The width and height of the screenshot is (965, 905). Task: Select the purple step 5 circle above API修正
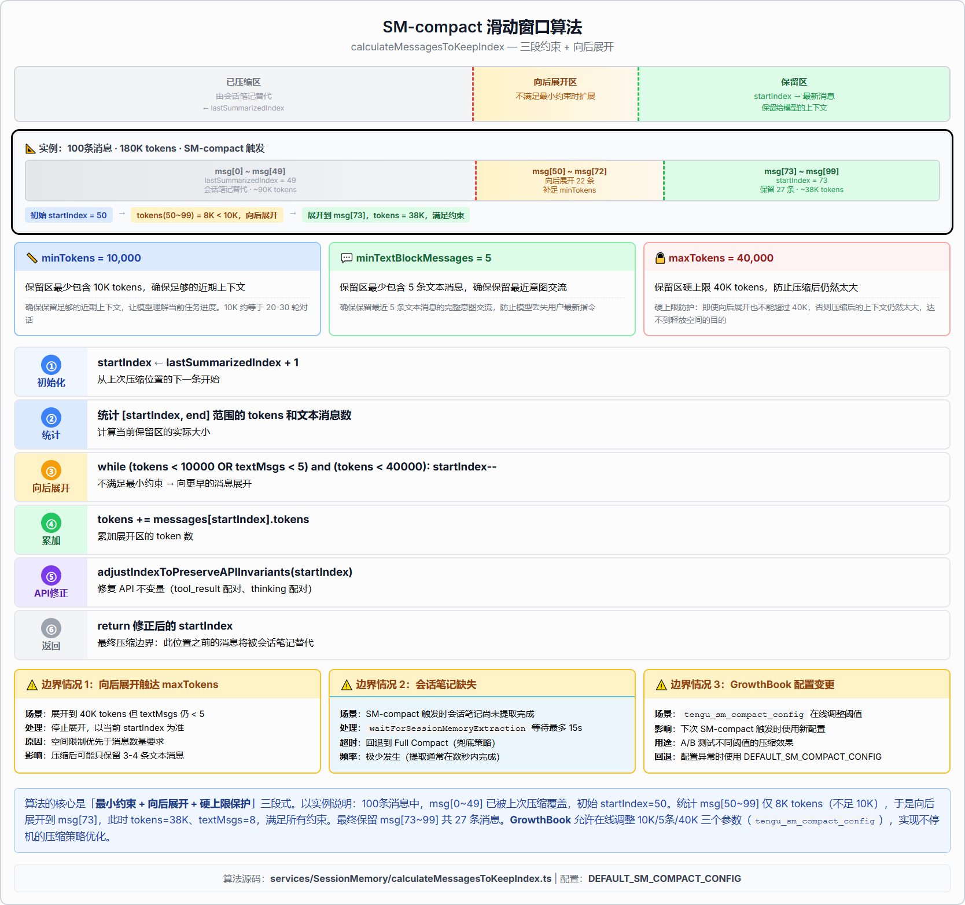[x=51, y=576]
